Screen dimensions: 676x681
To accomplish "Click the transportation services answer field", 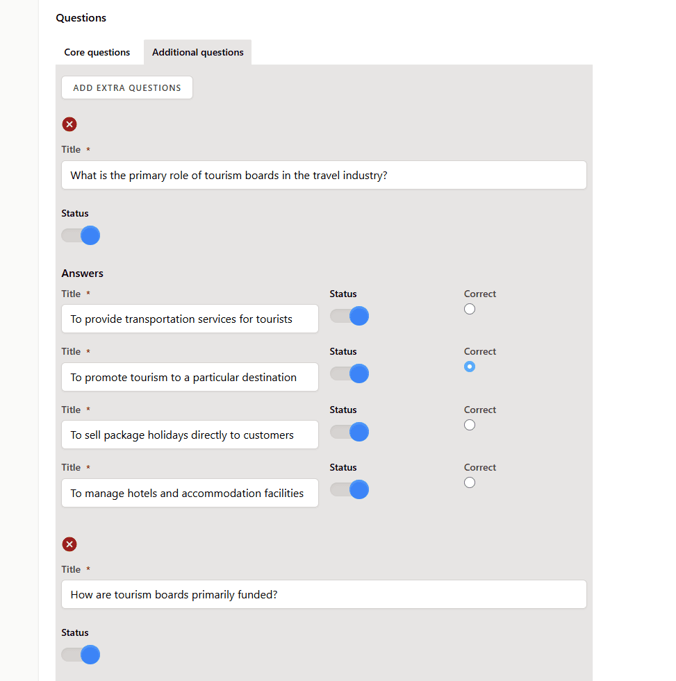I will point(190,319).
